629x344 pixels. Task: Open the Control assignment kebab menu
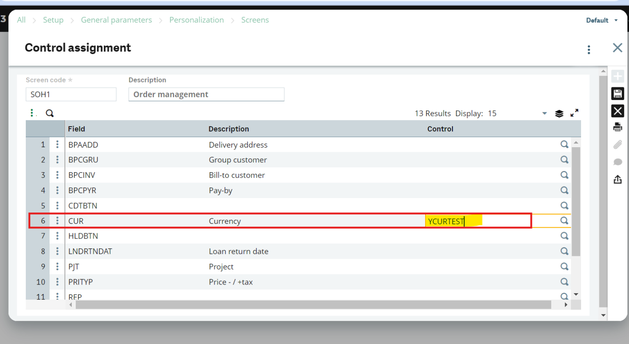(589, 49)
